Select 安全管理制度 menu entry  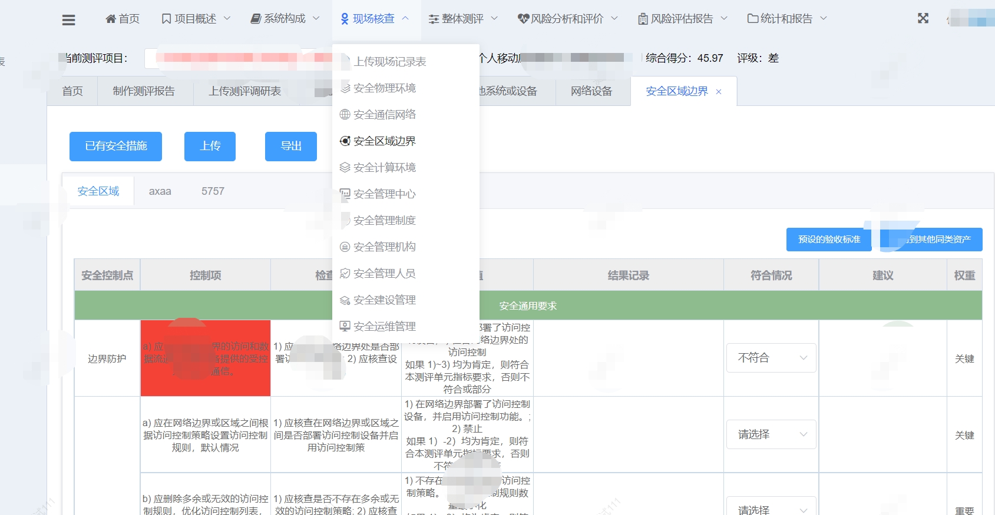pyautogui.click(x=406, y=221)
